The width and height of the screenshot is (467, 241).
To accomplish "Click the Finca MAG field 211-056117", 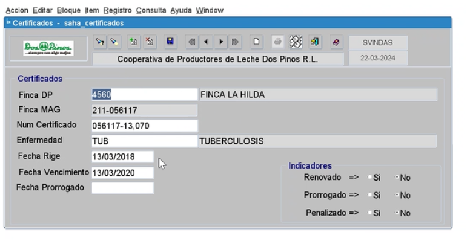I will click(145, 111).
